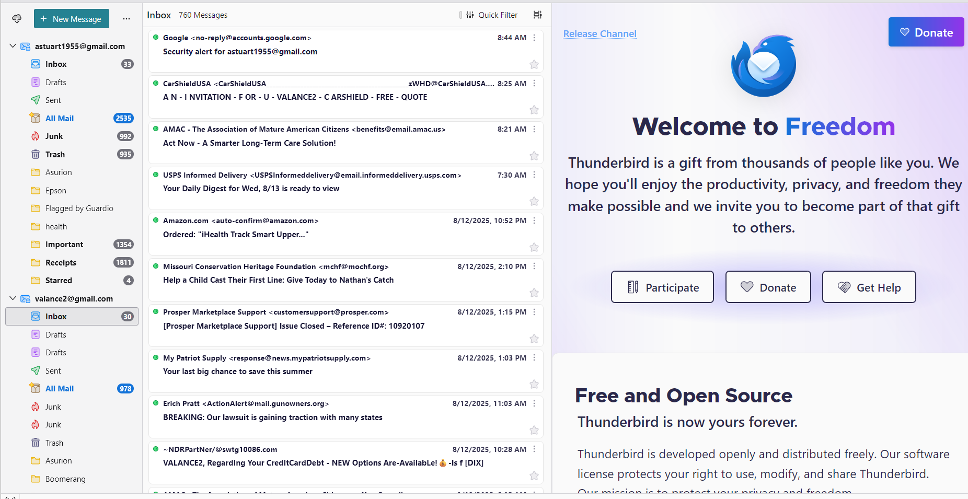This screenshot has height=499, width=968.
Task: Open the message list display options icon
Action: click(x=537, y=15)
